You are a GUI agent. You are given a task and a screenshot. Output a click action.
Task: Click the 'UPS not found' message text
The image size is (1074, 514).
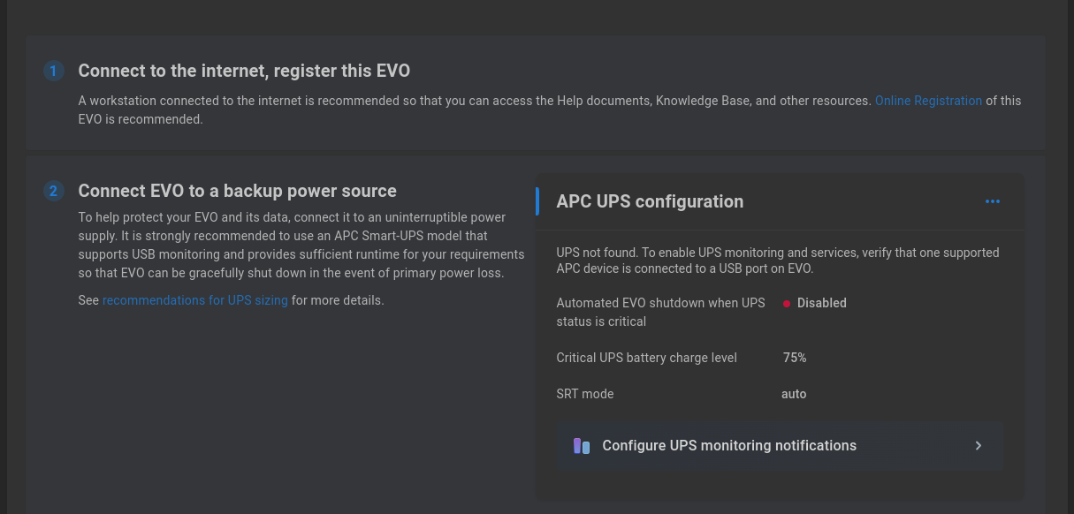[778, 261]
